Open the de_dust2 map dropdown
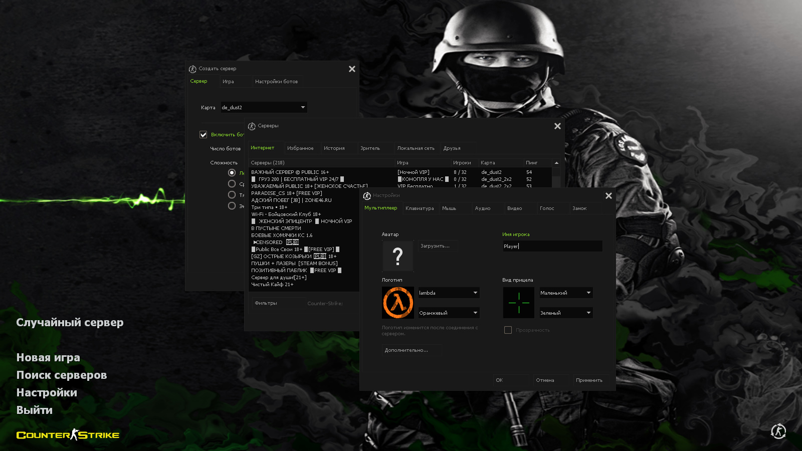Image resolution: width=802 pixels, height=451 pixels. click(264, 108)
